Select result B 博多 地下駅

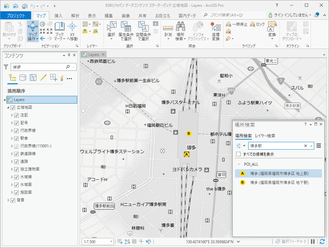point(279,182)
